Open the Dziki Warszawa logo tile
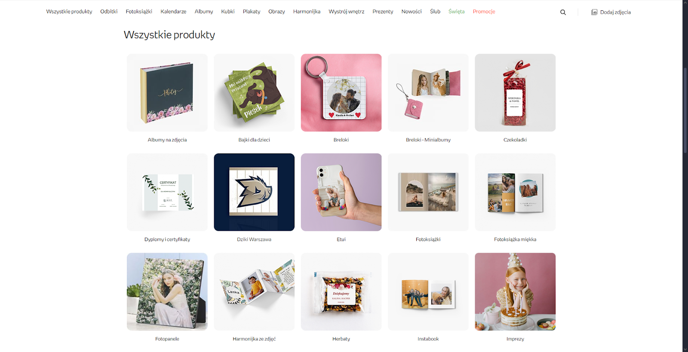The width and height of the screenshot is (688, 352). coord(254,192)
